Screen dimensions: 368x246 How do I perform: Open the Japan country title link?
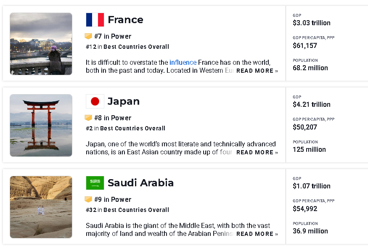(123, 101)
